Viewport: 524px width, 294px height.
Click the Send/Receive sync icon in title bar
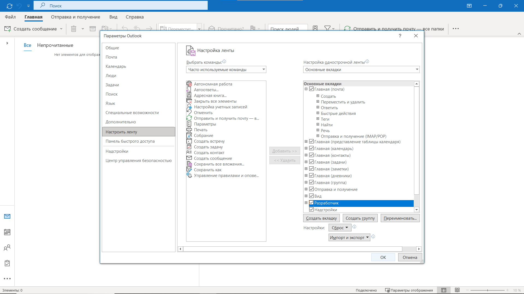[10, 6]
